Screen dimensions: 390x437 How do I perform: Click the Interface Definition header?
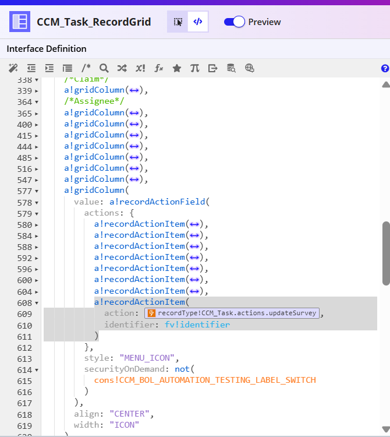point(47,49)
